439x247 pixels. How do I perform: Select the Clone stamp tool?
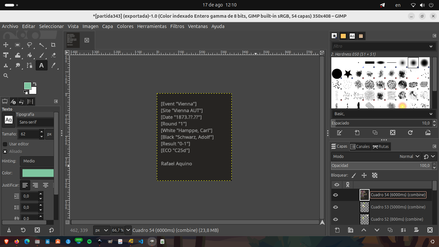[6, 65]
